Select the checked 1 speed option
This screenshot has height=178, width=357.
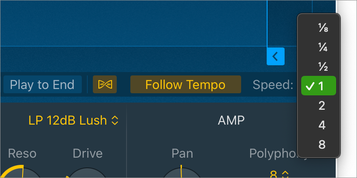pos(319,86)
